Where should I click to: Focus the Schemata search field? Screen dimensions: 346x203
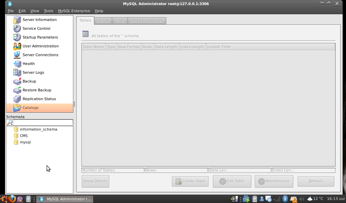click(x=43, y=122)
